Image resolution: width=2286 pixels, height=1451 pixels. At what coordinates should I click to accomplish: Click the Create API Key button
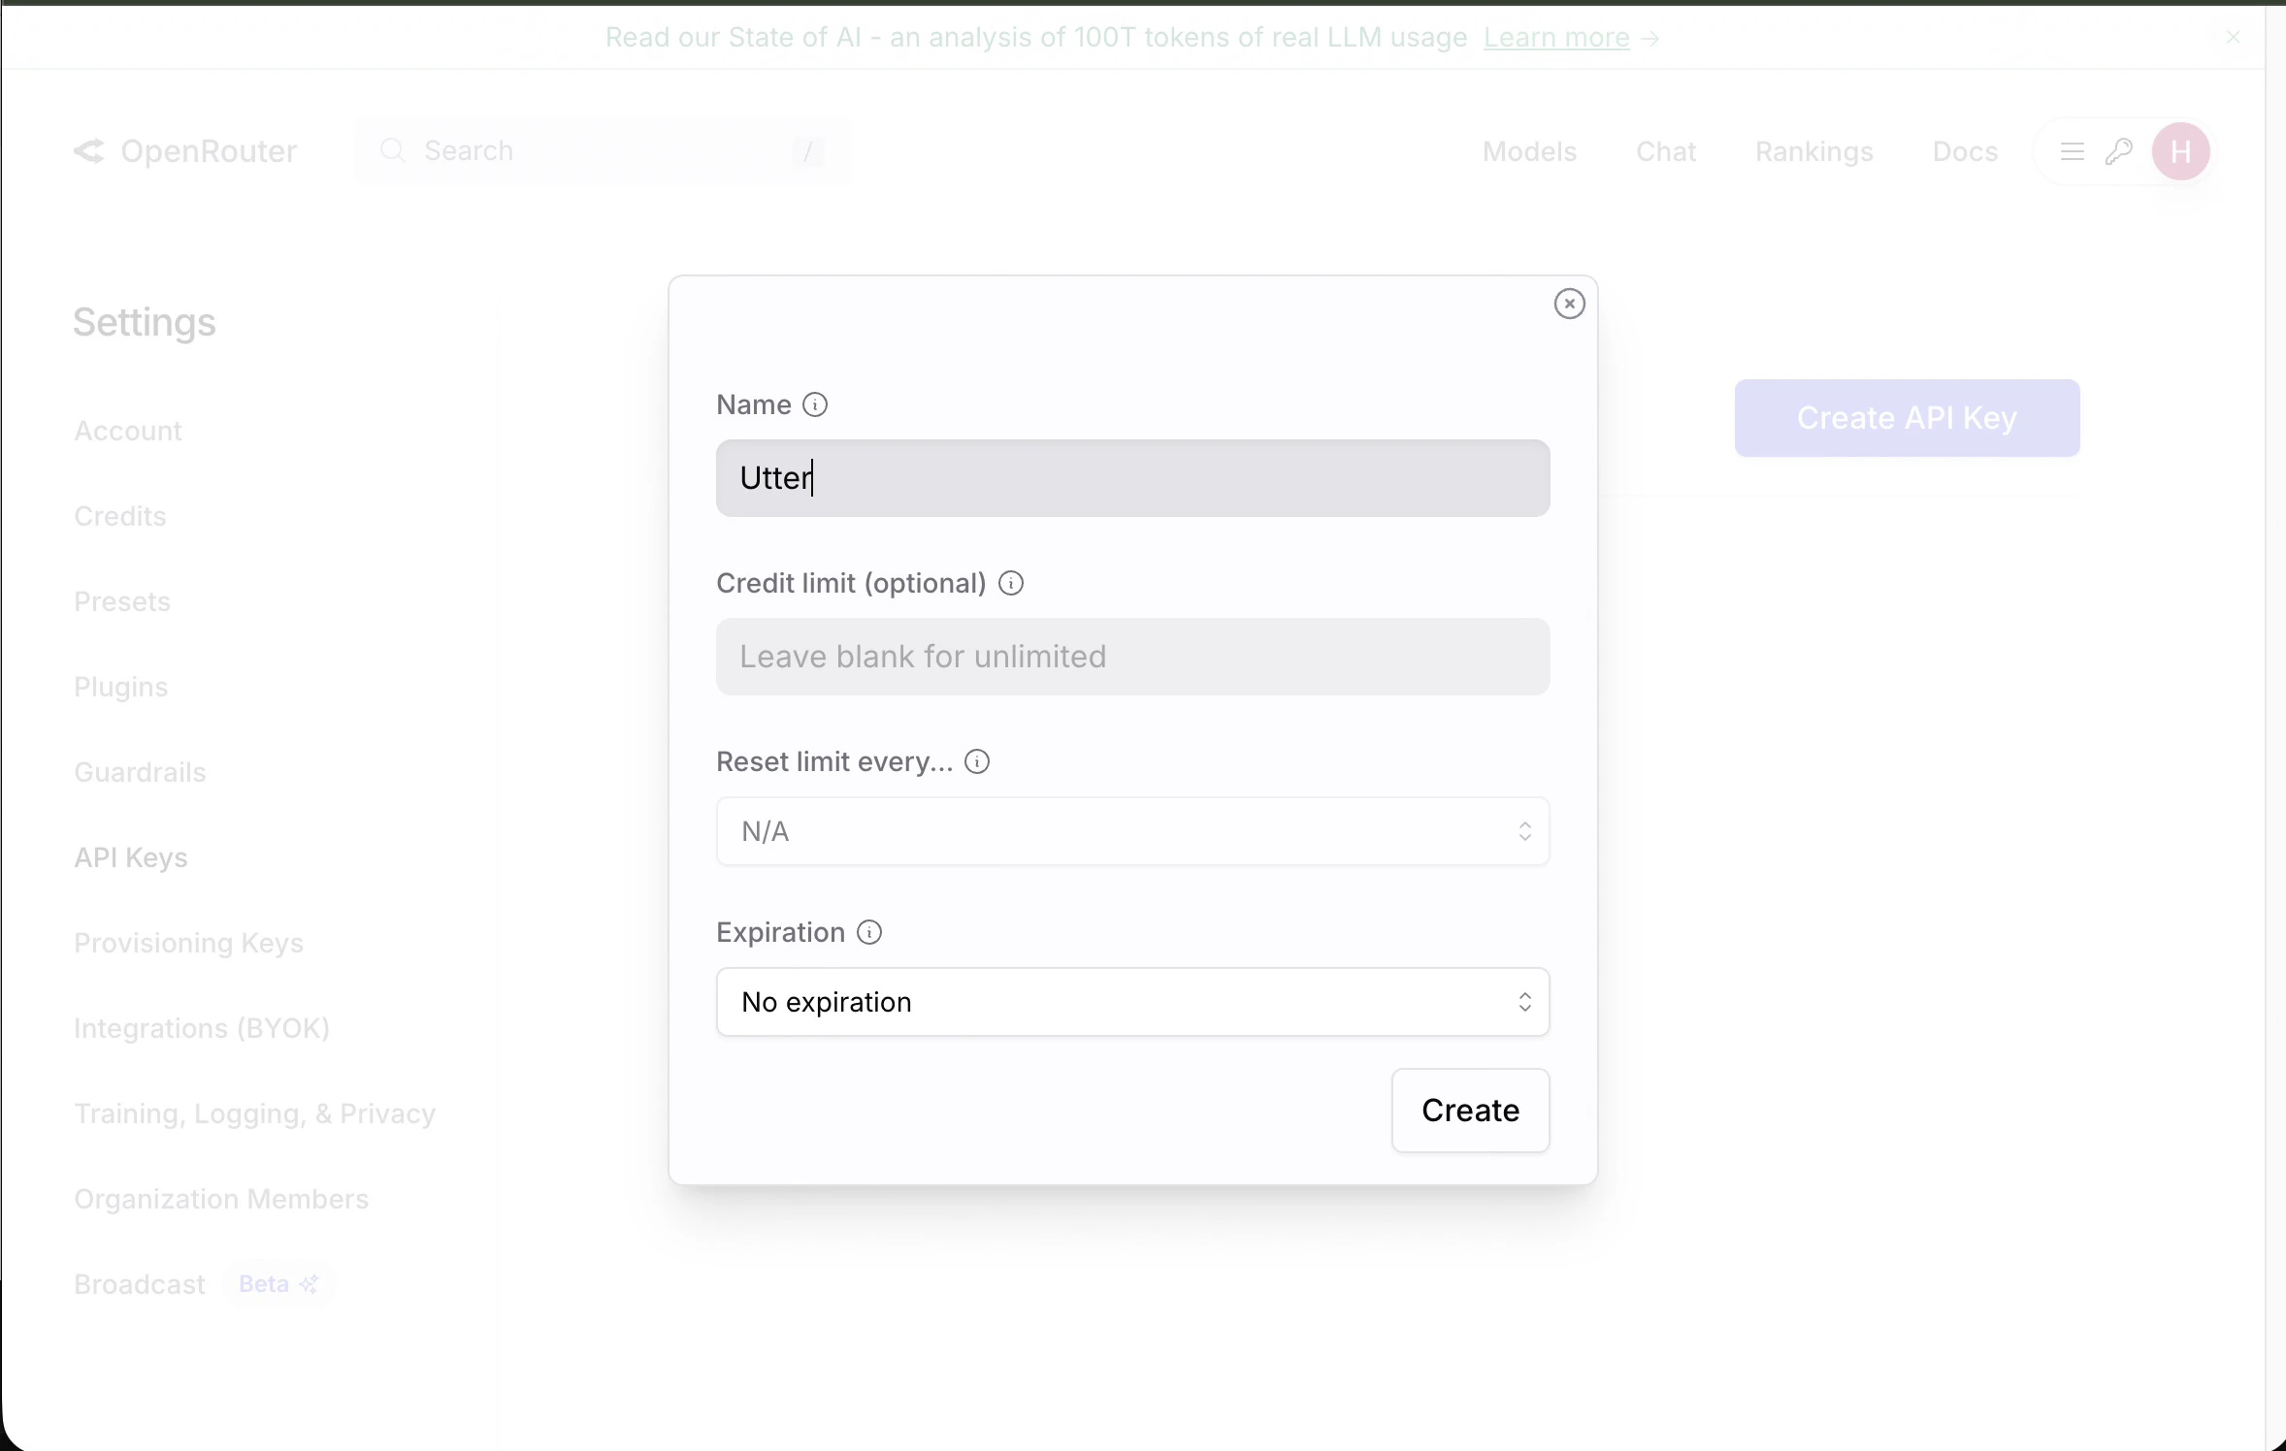(x=1905, y=418)
